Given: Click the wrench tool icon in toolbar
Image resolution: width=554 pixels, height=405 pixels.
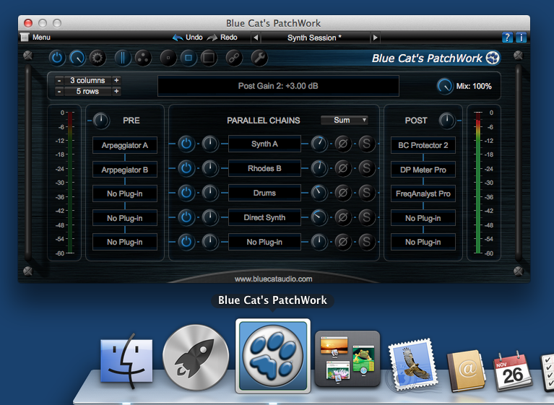Looking at the screenshot, I should click(x=259, y=58).
